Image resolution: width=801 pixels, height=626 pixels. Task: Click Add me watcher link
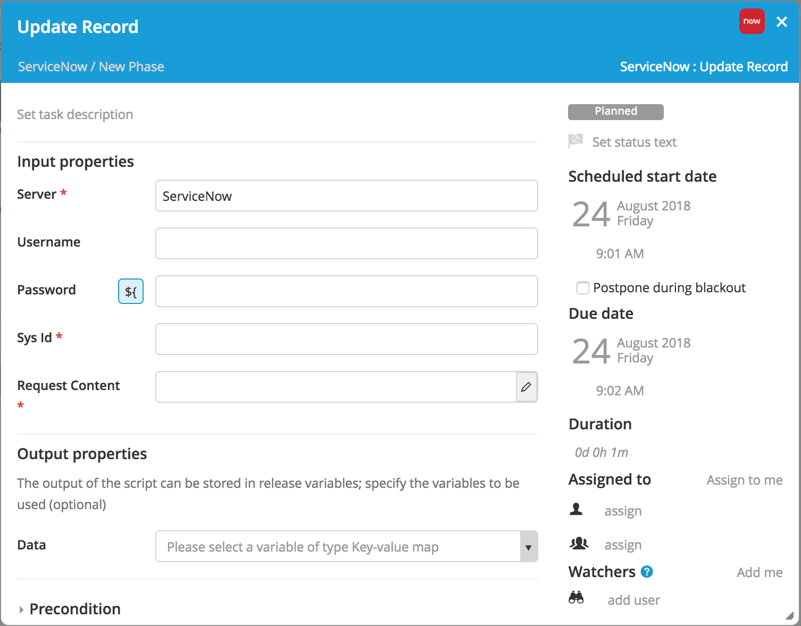pos(760,572)
